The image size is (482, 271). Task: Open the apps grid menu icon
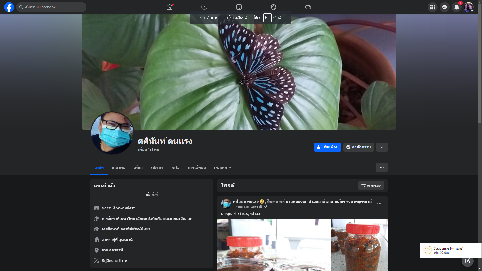pos(433,7)
